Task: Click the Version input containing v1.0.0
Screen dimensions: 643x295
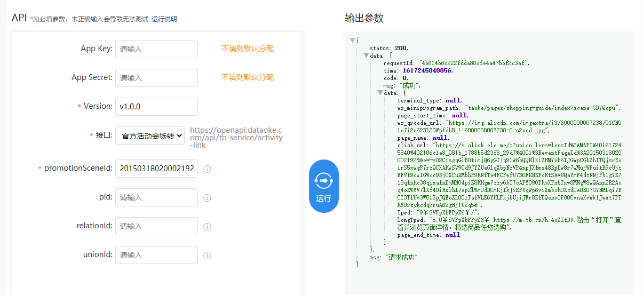Action: [x=156, y=107]
